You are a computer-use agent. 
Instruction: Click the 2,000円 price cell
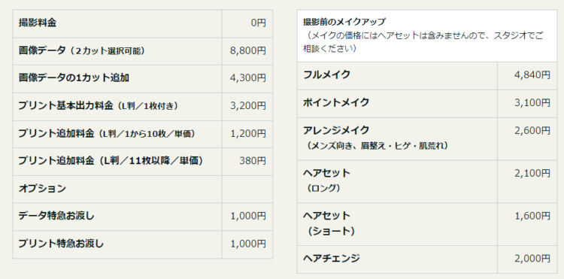click(527, 259)
